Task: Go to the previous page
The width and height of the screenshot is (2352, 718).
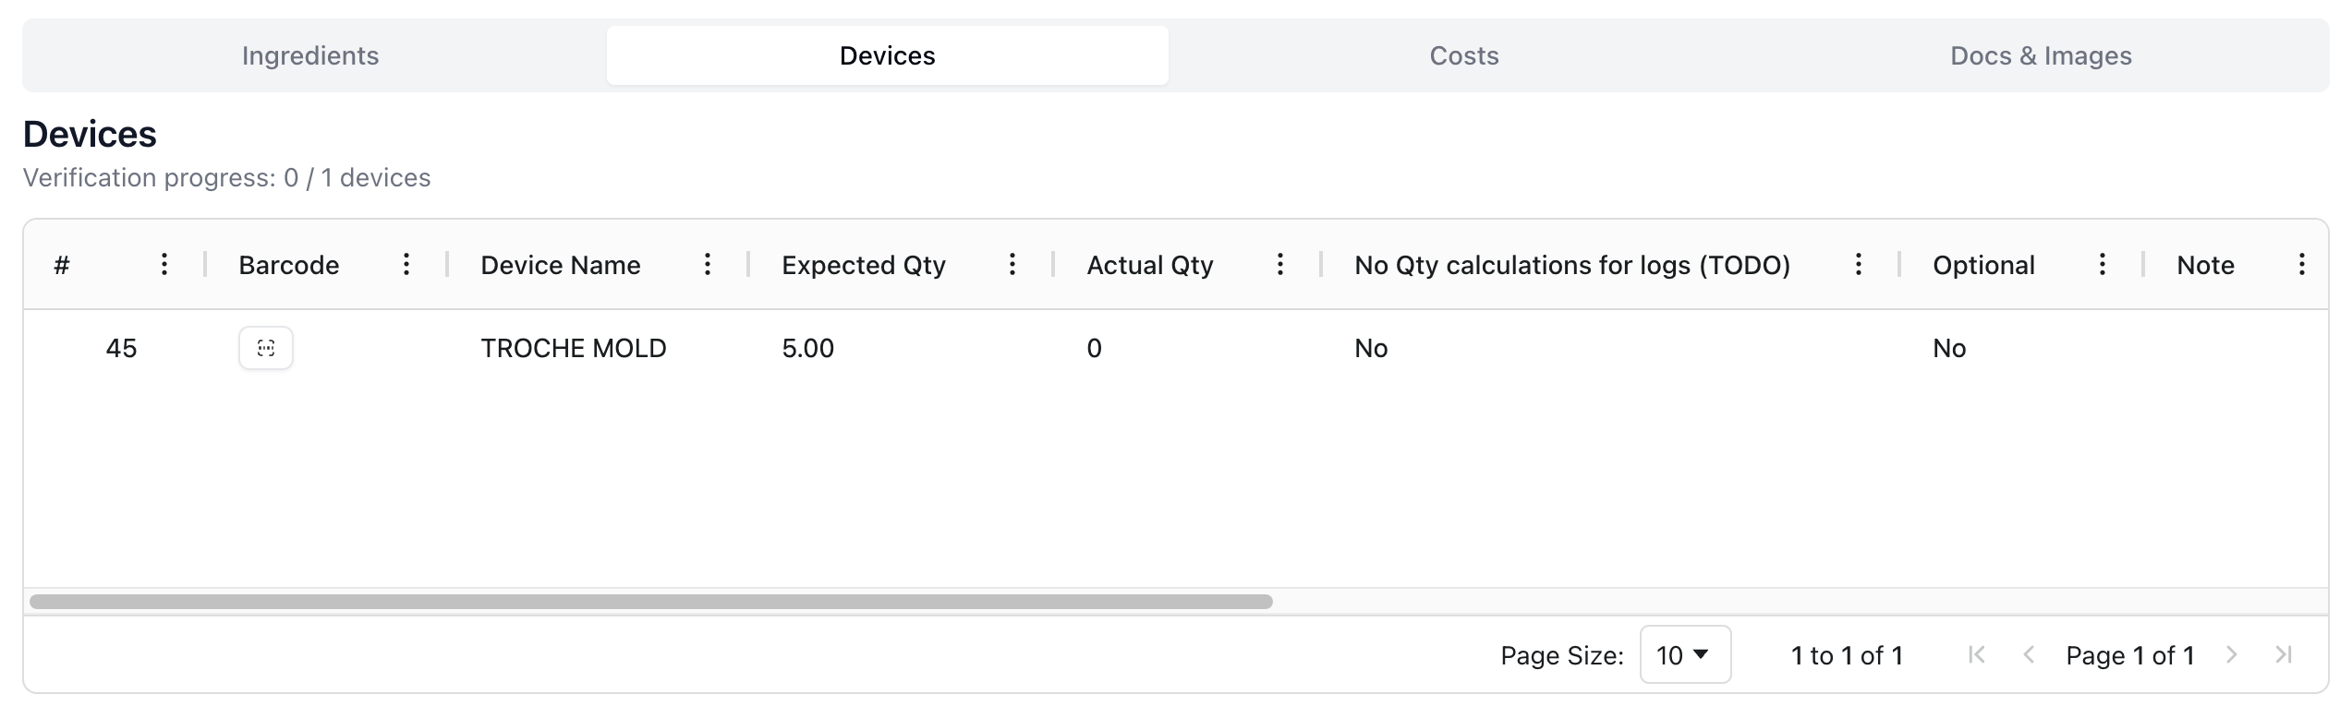Action: pyautogui.click(x=2029, y=655)
